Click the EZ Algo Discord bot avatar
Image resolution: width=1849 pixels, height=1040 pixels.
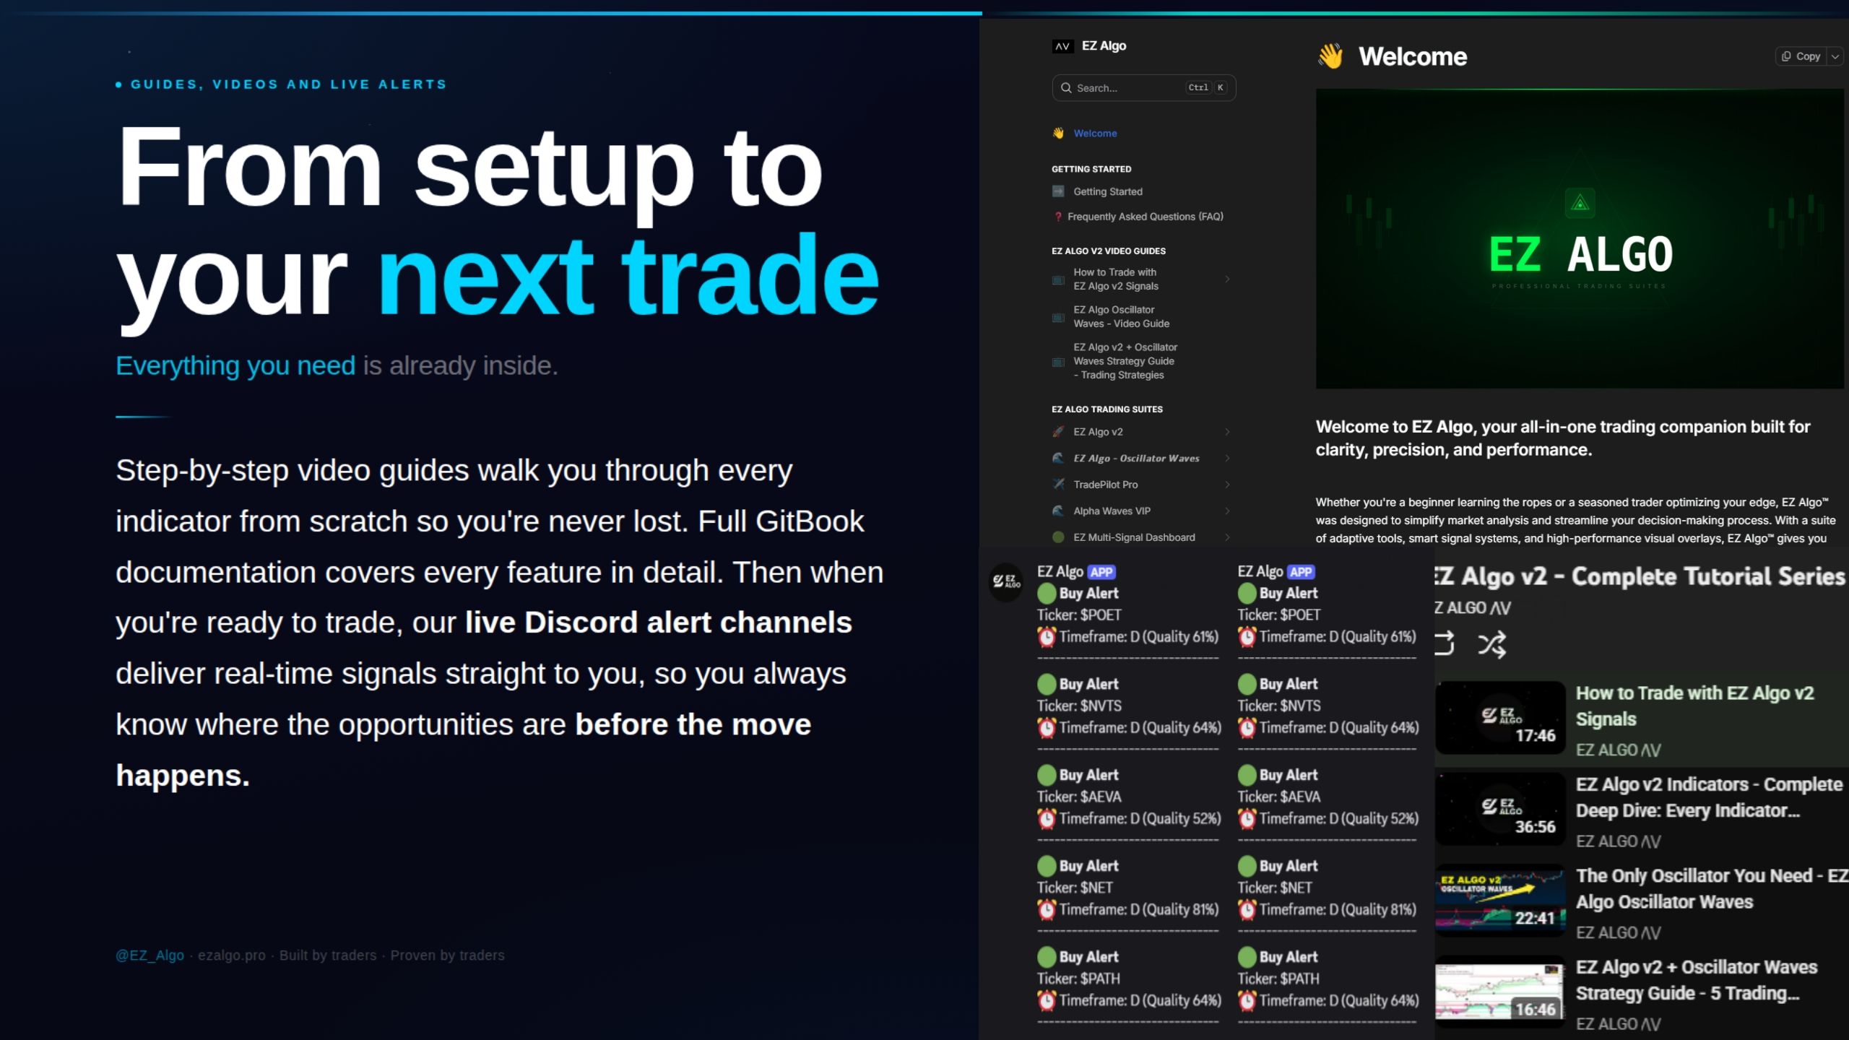tap(1005, 581)
